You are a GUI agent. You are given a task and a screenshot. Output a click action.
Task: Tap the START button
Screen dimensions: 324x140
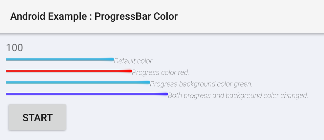click(x=37, y=117)
